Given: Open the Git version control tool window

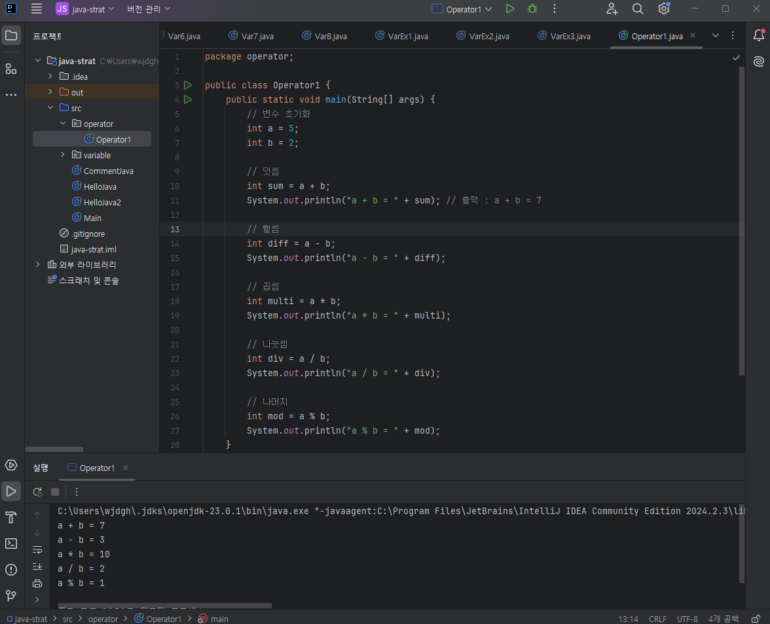Looking at the screenshot, I should pos(11,596).
